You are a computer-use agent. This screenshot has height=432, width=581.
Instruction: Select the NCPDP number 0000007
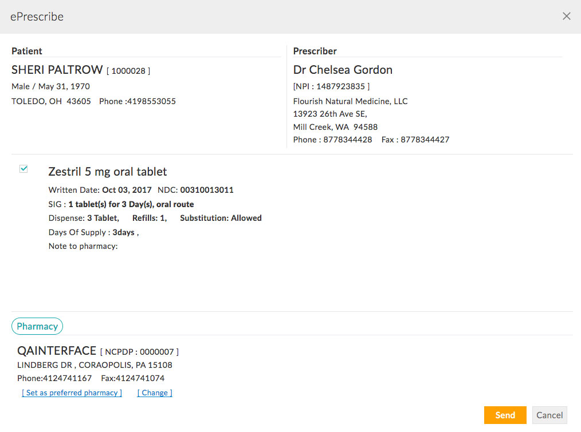pos(157,352)
